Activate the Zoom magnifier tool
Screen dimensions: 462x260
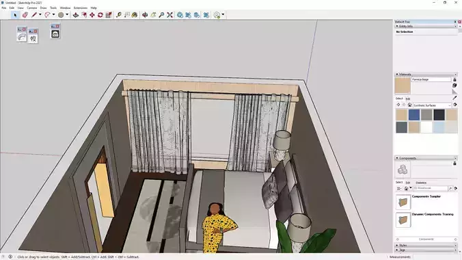161,15
